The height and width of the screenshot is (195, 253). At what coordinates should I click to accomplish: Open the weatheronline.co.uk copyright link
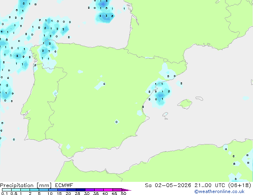pyautogui.click(x=219, y=191)
